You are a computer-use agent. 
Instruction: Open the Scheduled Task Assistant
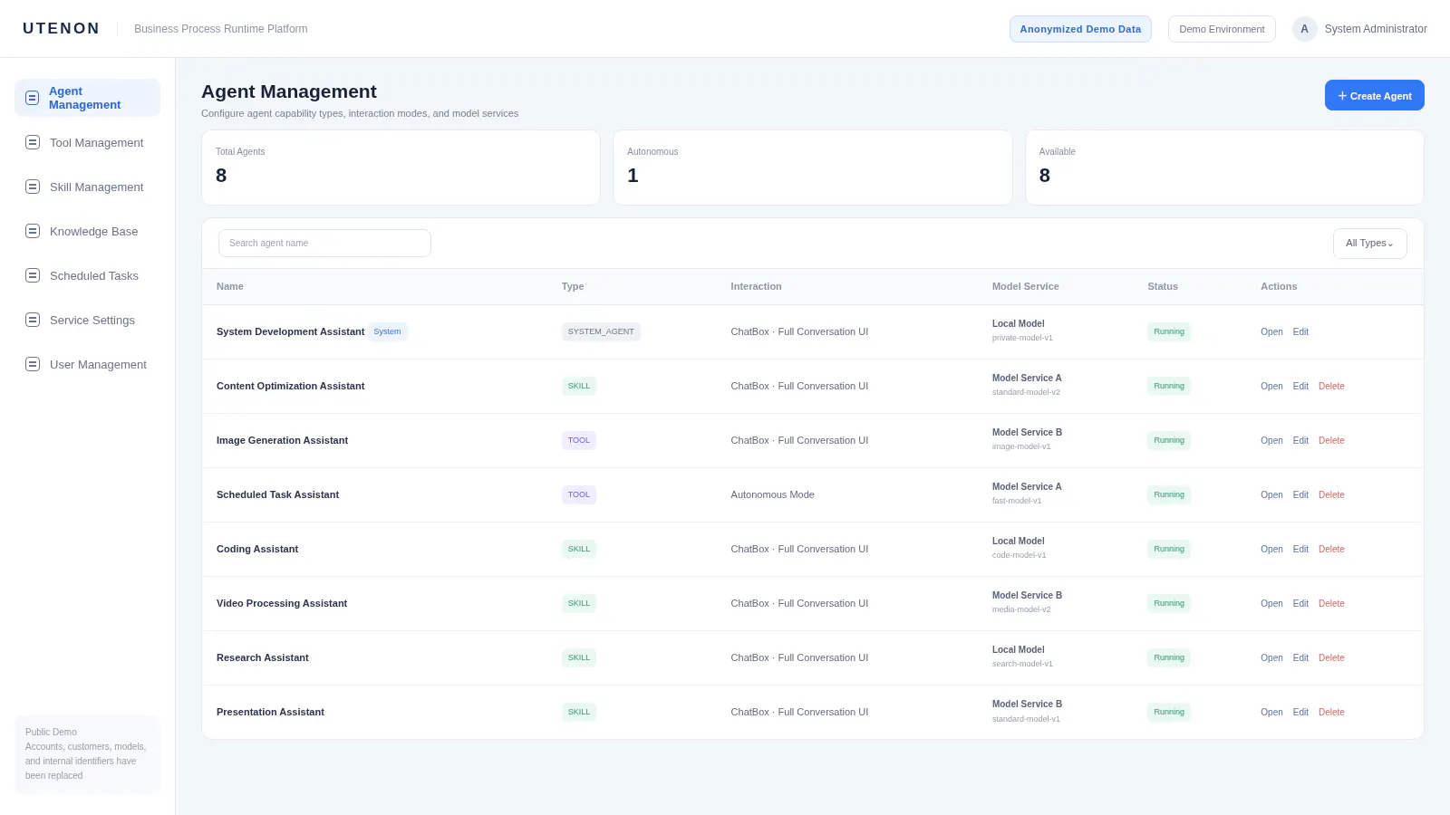point(1271,494)
